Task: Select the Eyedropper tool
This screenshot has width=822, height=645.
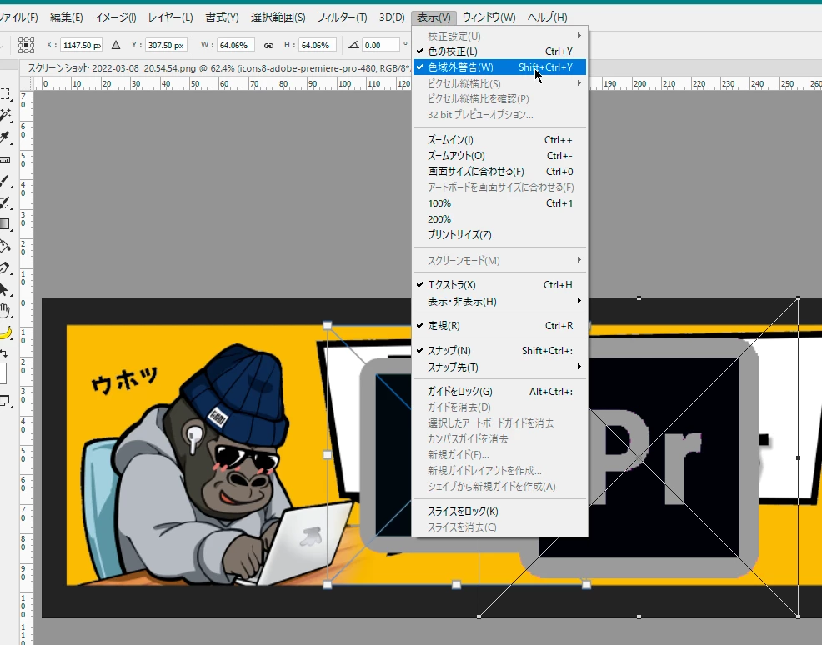Action: click(5, 137)
